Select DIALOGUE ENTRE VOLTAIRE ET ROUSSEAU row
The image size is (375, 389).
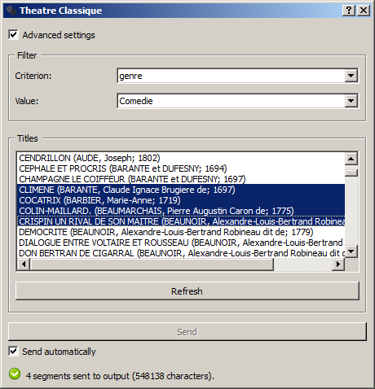(181, 243)
